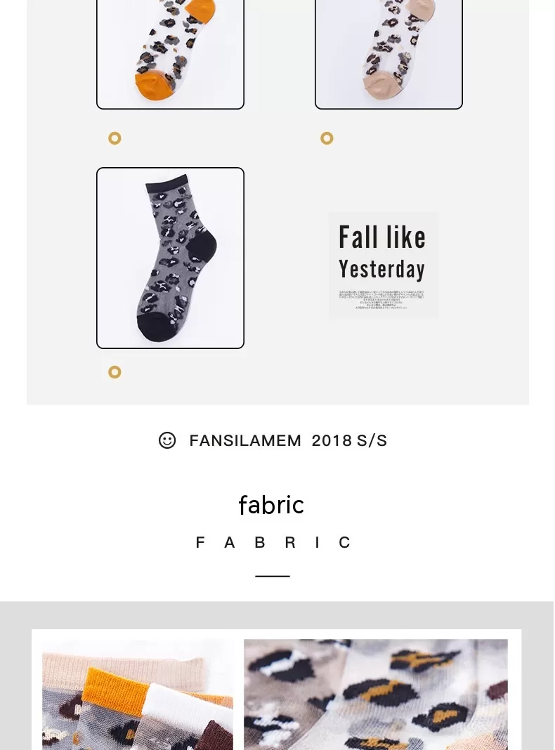Click the FANSILAMEM 2018 S/S text
The image size is (555, 750).
[288, 440]
